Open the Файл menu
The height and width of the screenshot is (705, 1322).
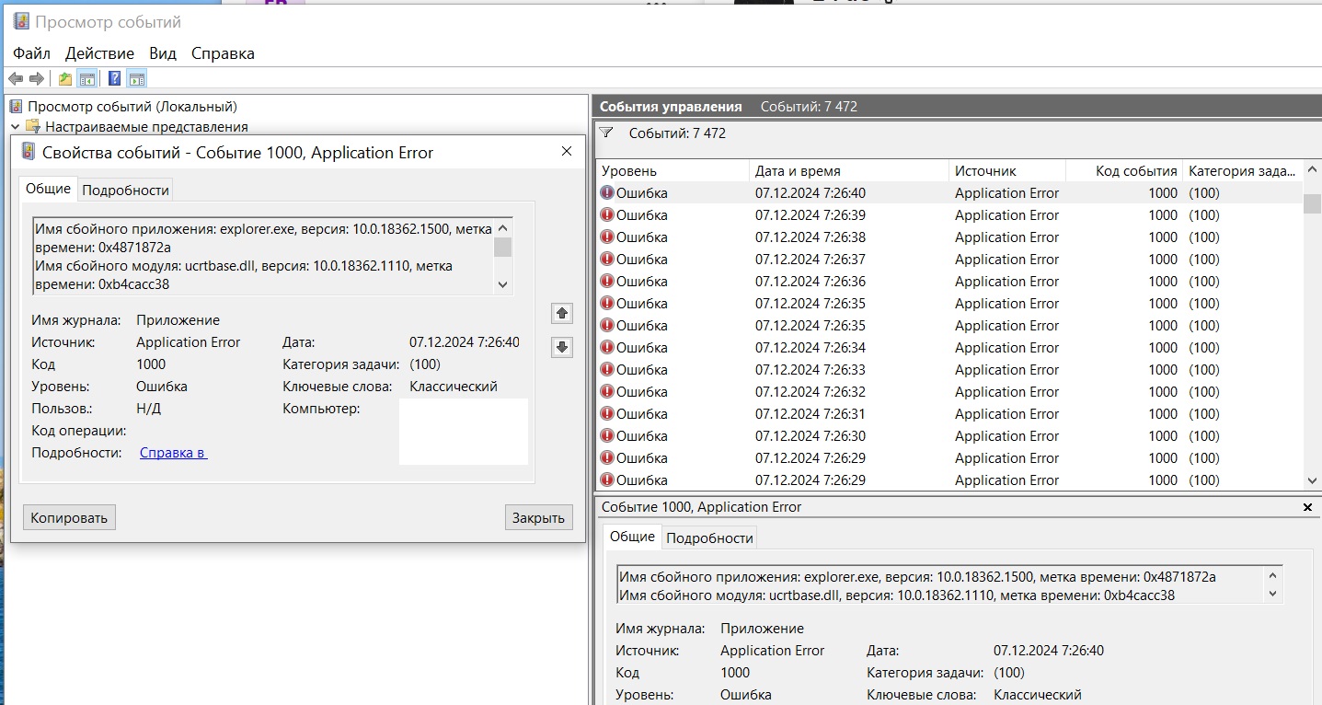click(x=31, y=53)
